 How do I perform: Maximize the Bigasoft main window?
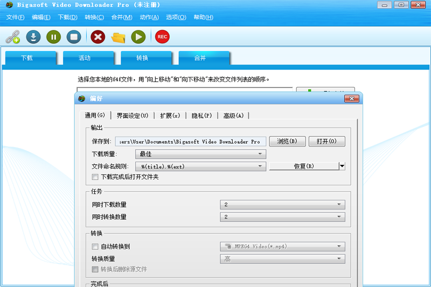tap(401, 5)
